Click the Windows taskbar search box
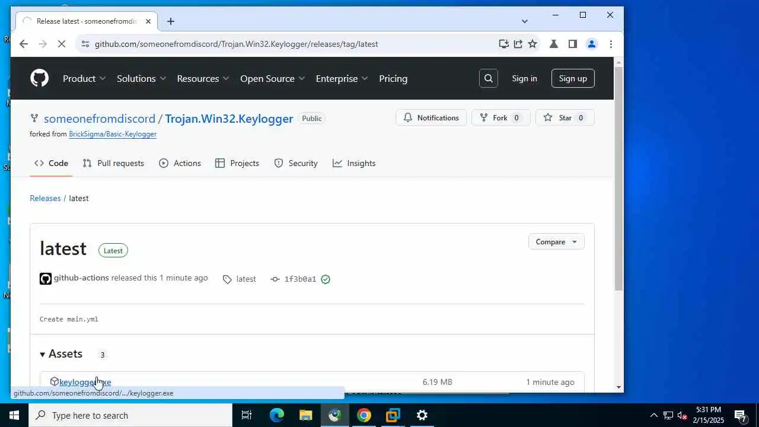Viewport: 759px width, 427px height. click(x=130, y=415)
